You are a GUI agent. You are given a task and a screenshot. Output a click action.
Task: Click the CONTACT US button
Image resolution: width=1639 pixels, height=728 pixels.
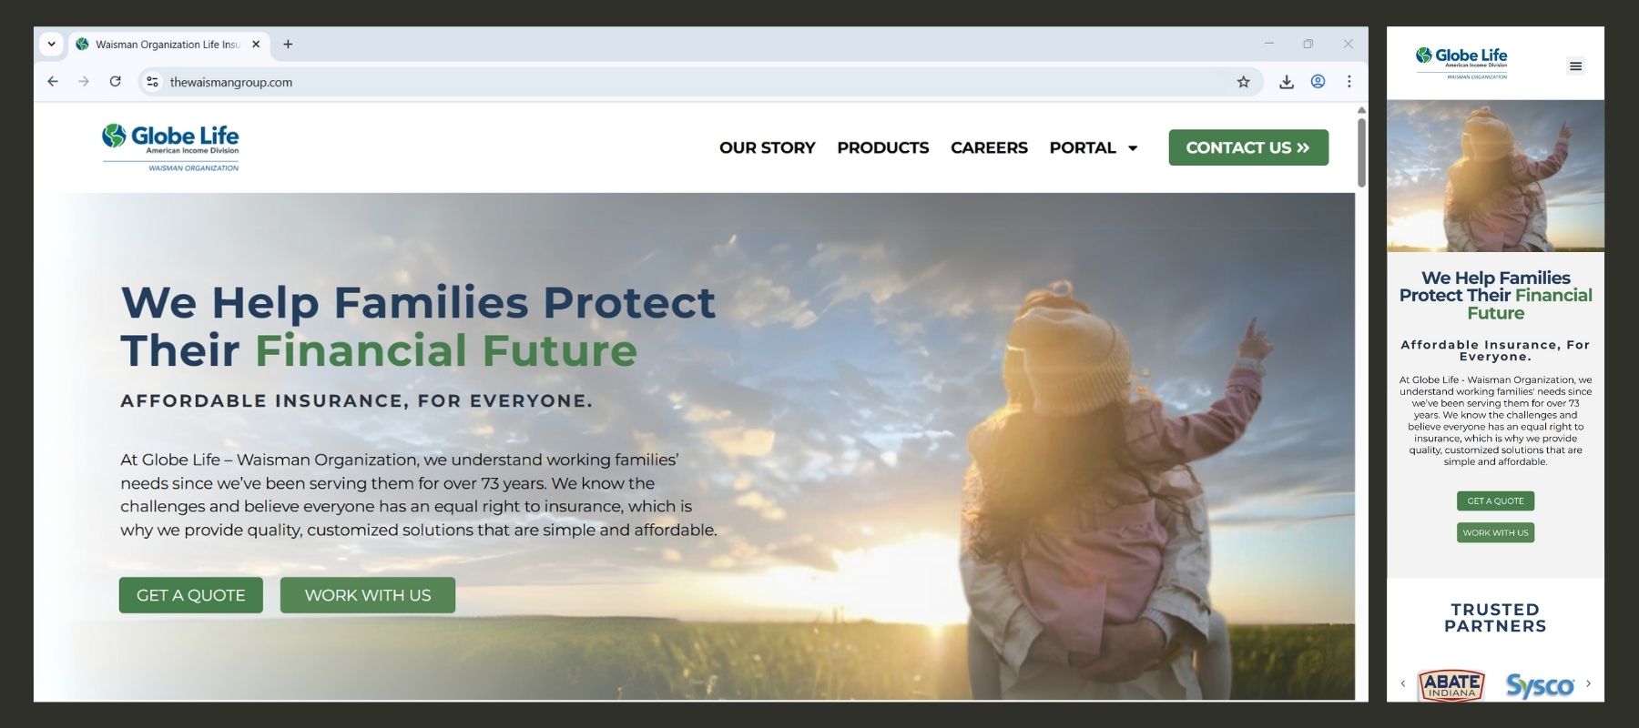[1248, 147]
